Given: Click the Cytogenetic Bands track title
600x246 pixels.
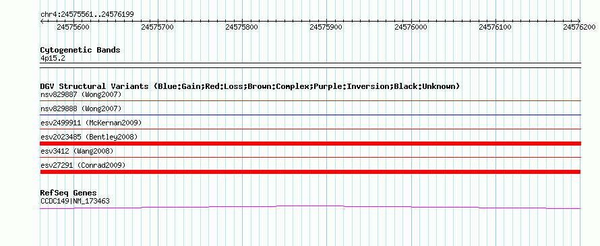Looking at the screenshot, I should [80, 50].
